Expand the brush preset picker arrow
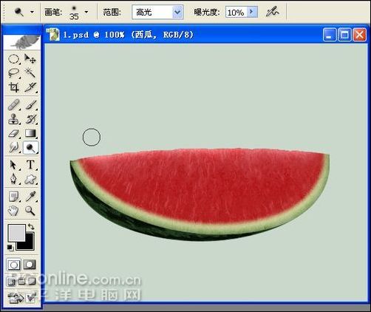371x312 pixels. pos(86,12)
